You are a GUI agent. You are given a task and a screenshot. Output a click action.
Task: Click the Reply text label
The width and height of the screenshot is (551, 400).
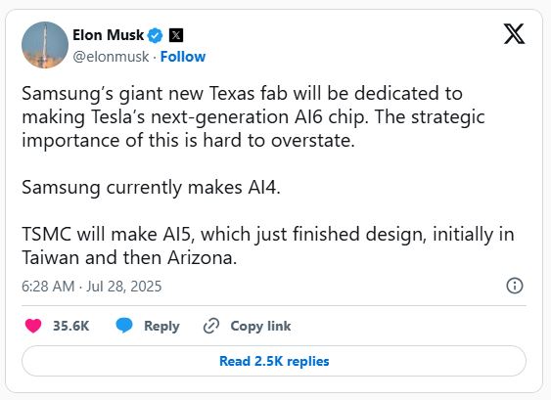(x=161, y=327)
